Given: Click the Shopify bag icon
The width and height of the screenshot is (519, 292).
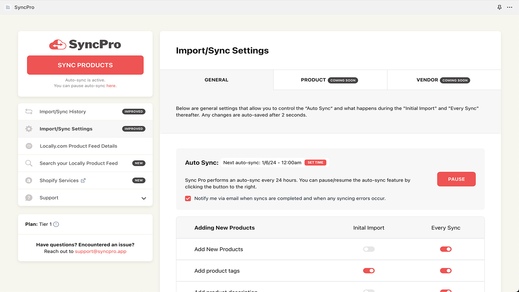Looking at the screenshot, I should coord(29,180).
